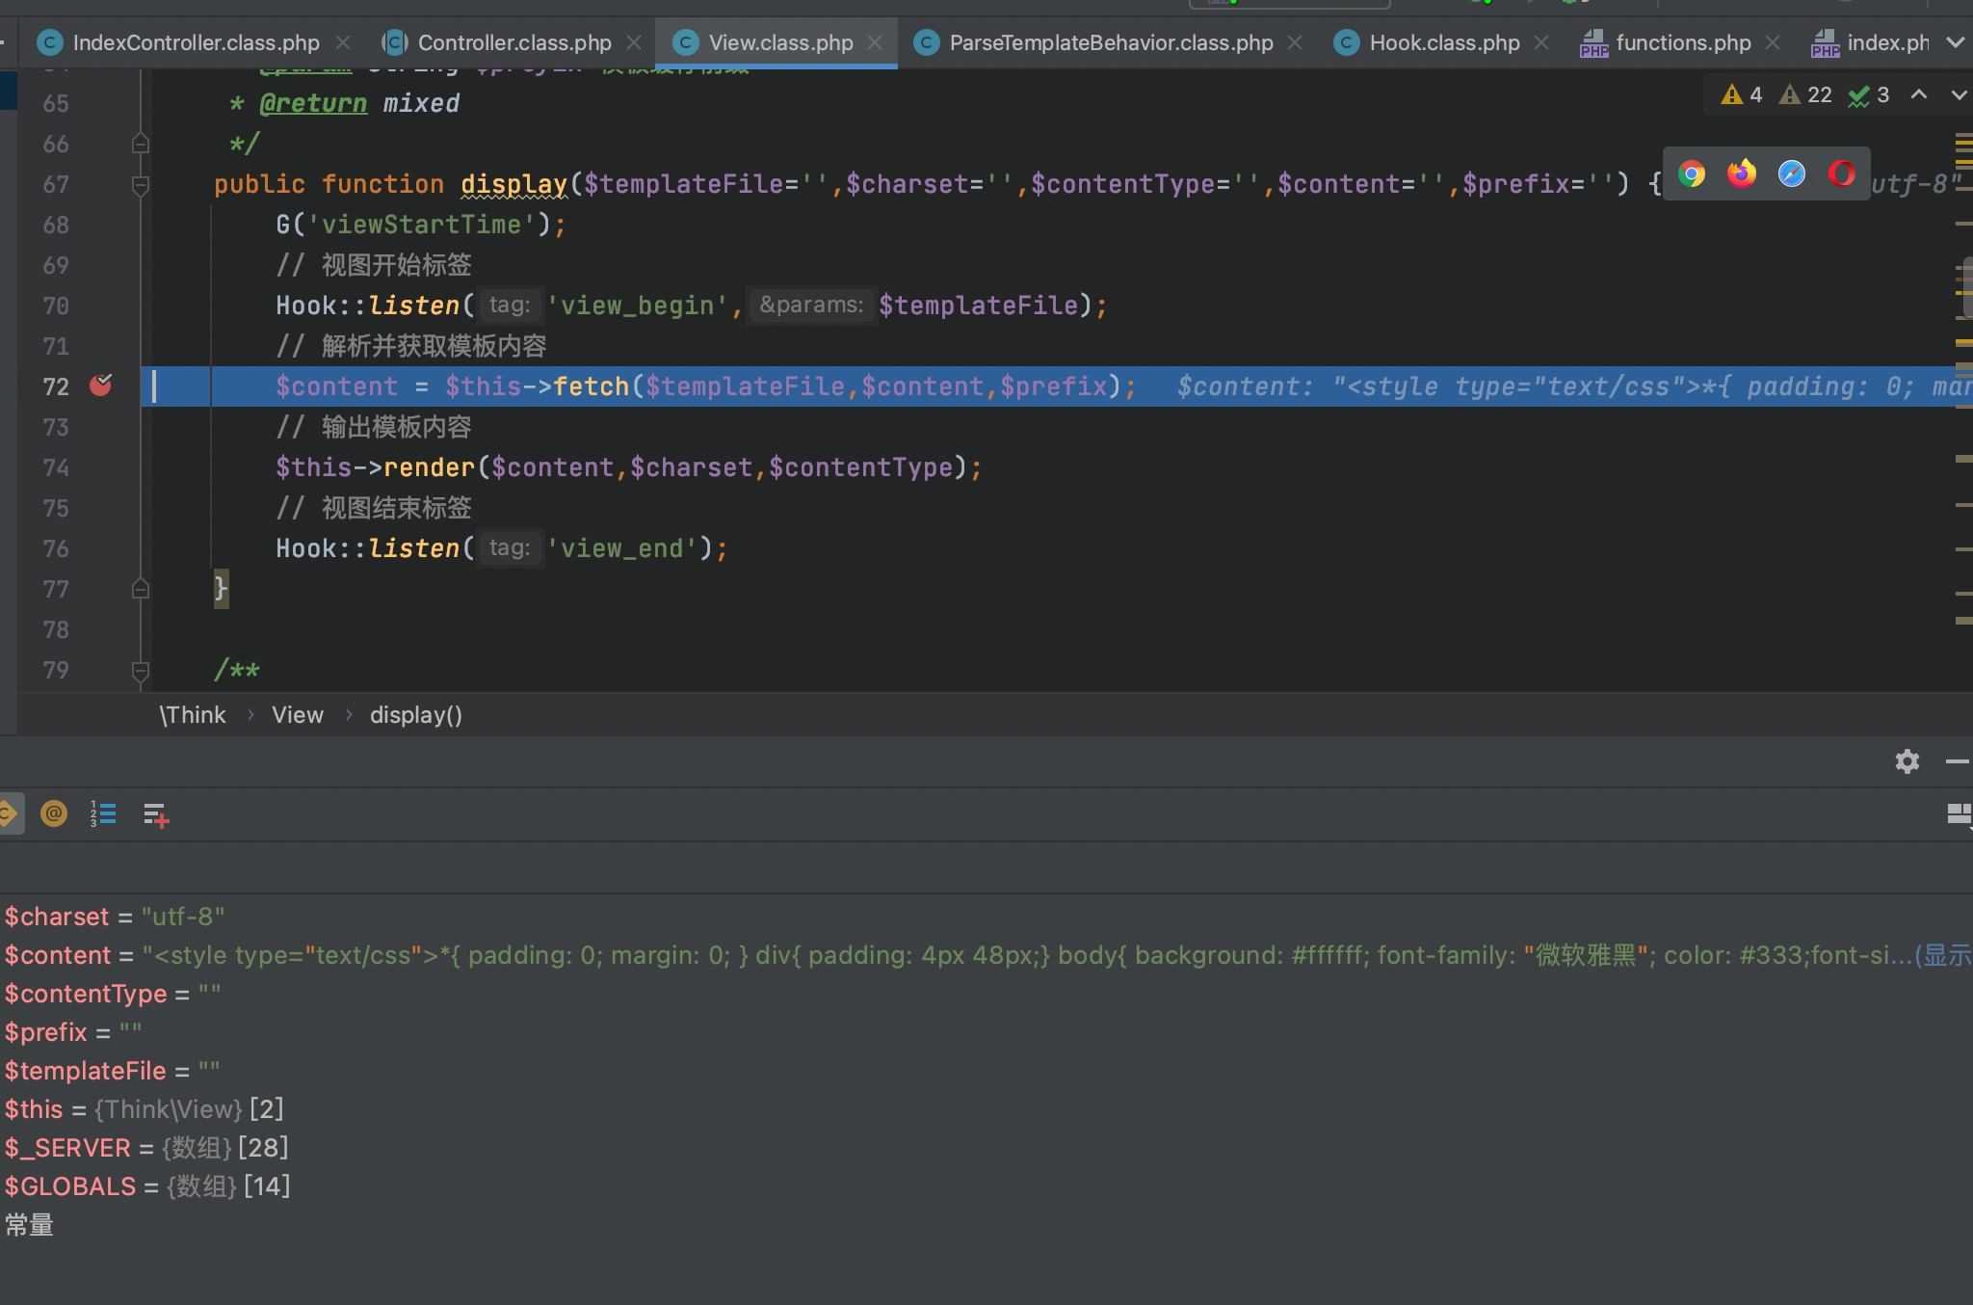The height and width of the screenshot is (1305, 1973).
Task: Expand $this Think\View variable
Action: 986,1109
